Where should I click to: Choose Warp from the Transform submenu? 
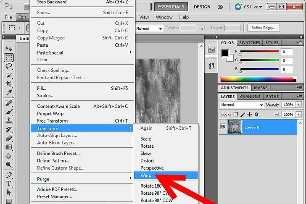click(x=146, y=175)
